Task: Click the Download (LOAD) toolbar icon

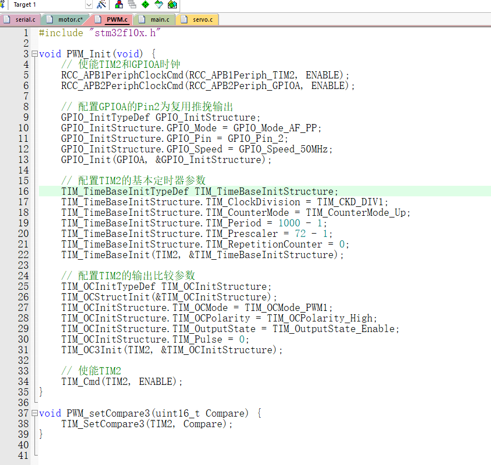Action: pos(2,4)
